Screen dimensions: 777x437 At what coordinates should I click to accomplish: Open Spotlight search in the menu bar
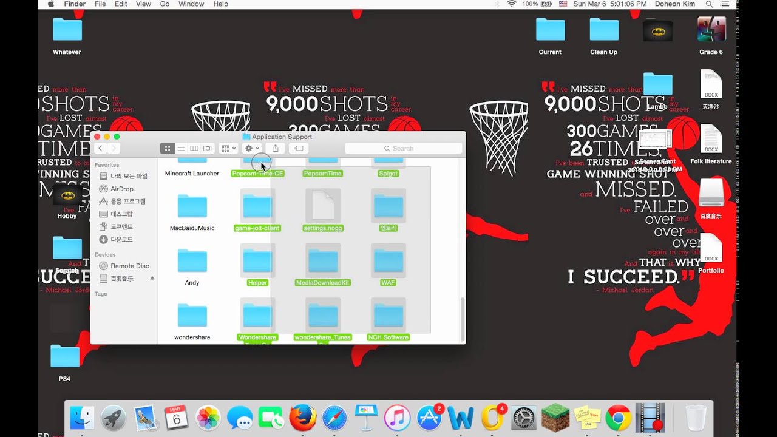tap(709, 4)
